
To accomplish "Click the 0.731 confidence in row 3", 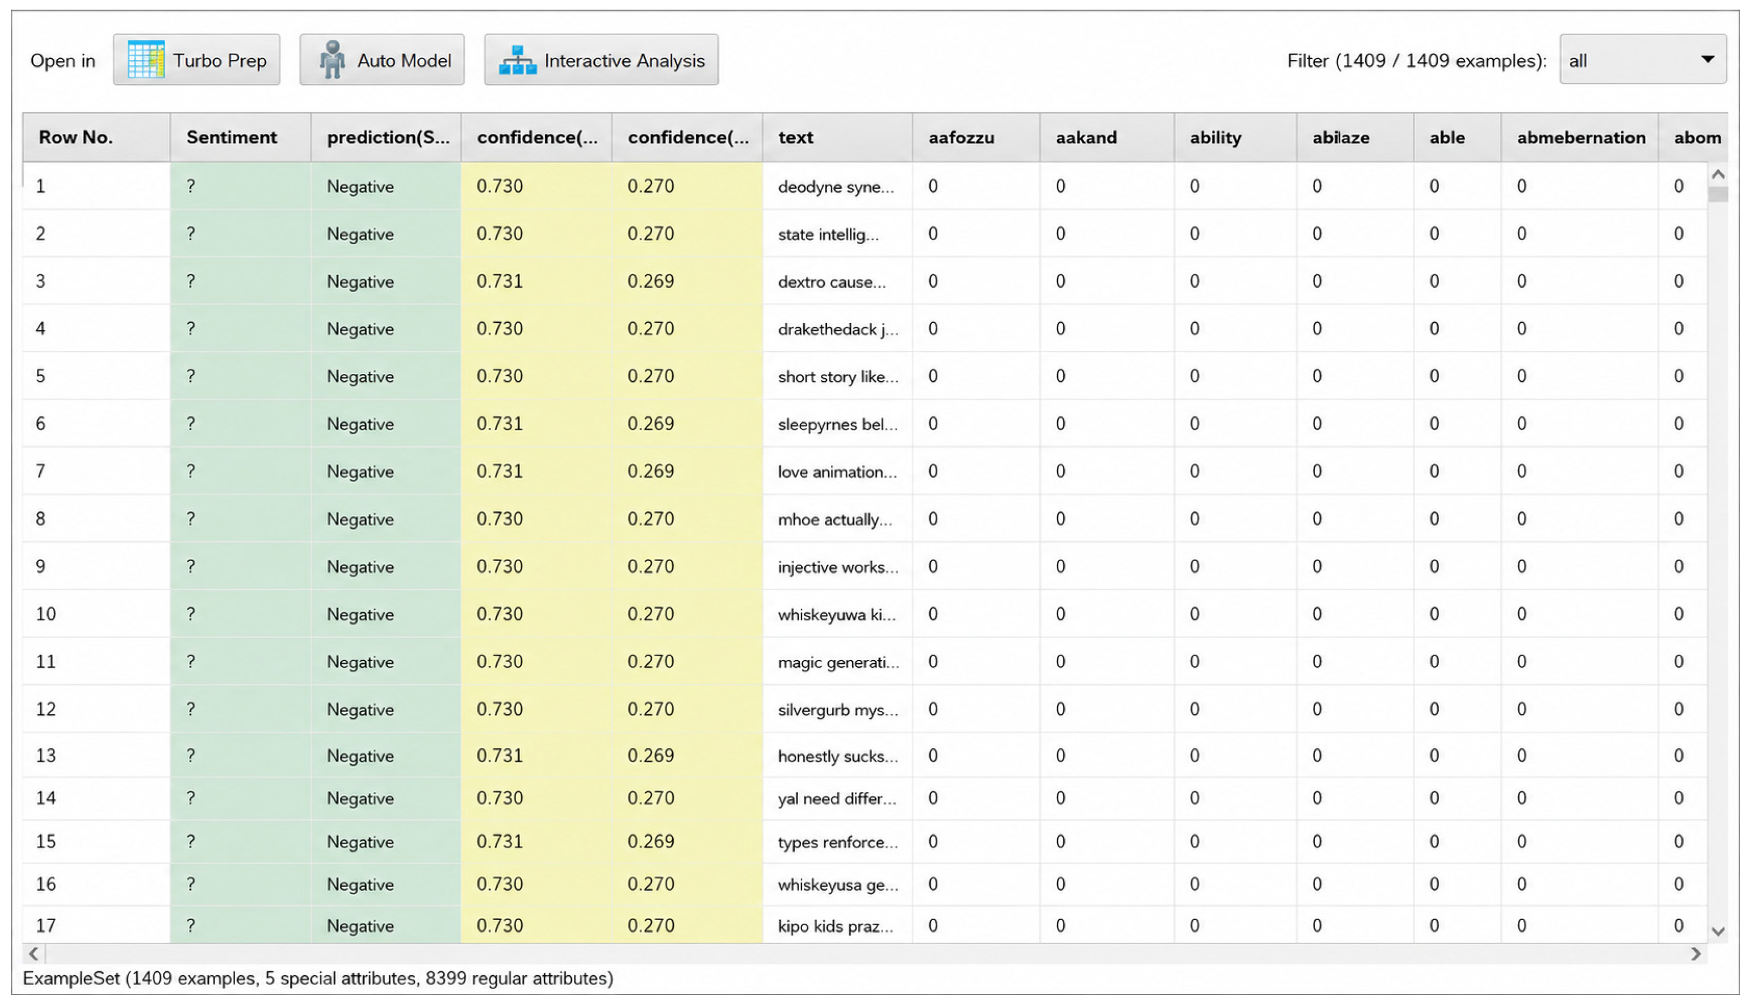I will tap(536, 281).
